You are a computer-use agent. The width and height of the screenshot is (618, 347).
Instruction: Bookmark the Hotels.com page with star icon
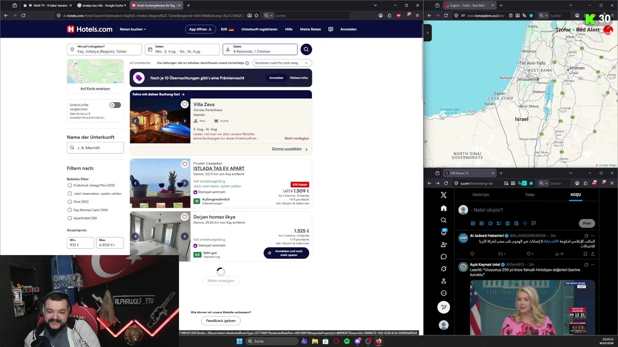coord(257,15)
